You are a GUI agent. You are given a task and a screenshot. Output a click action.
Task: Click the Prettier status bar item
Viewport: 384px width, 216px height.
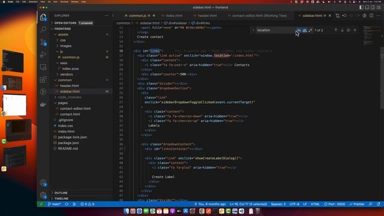[357, 204]
